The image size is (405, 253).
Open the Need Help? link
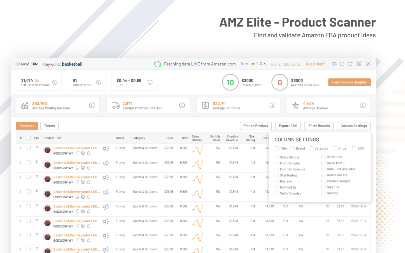coord(315,64)
